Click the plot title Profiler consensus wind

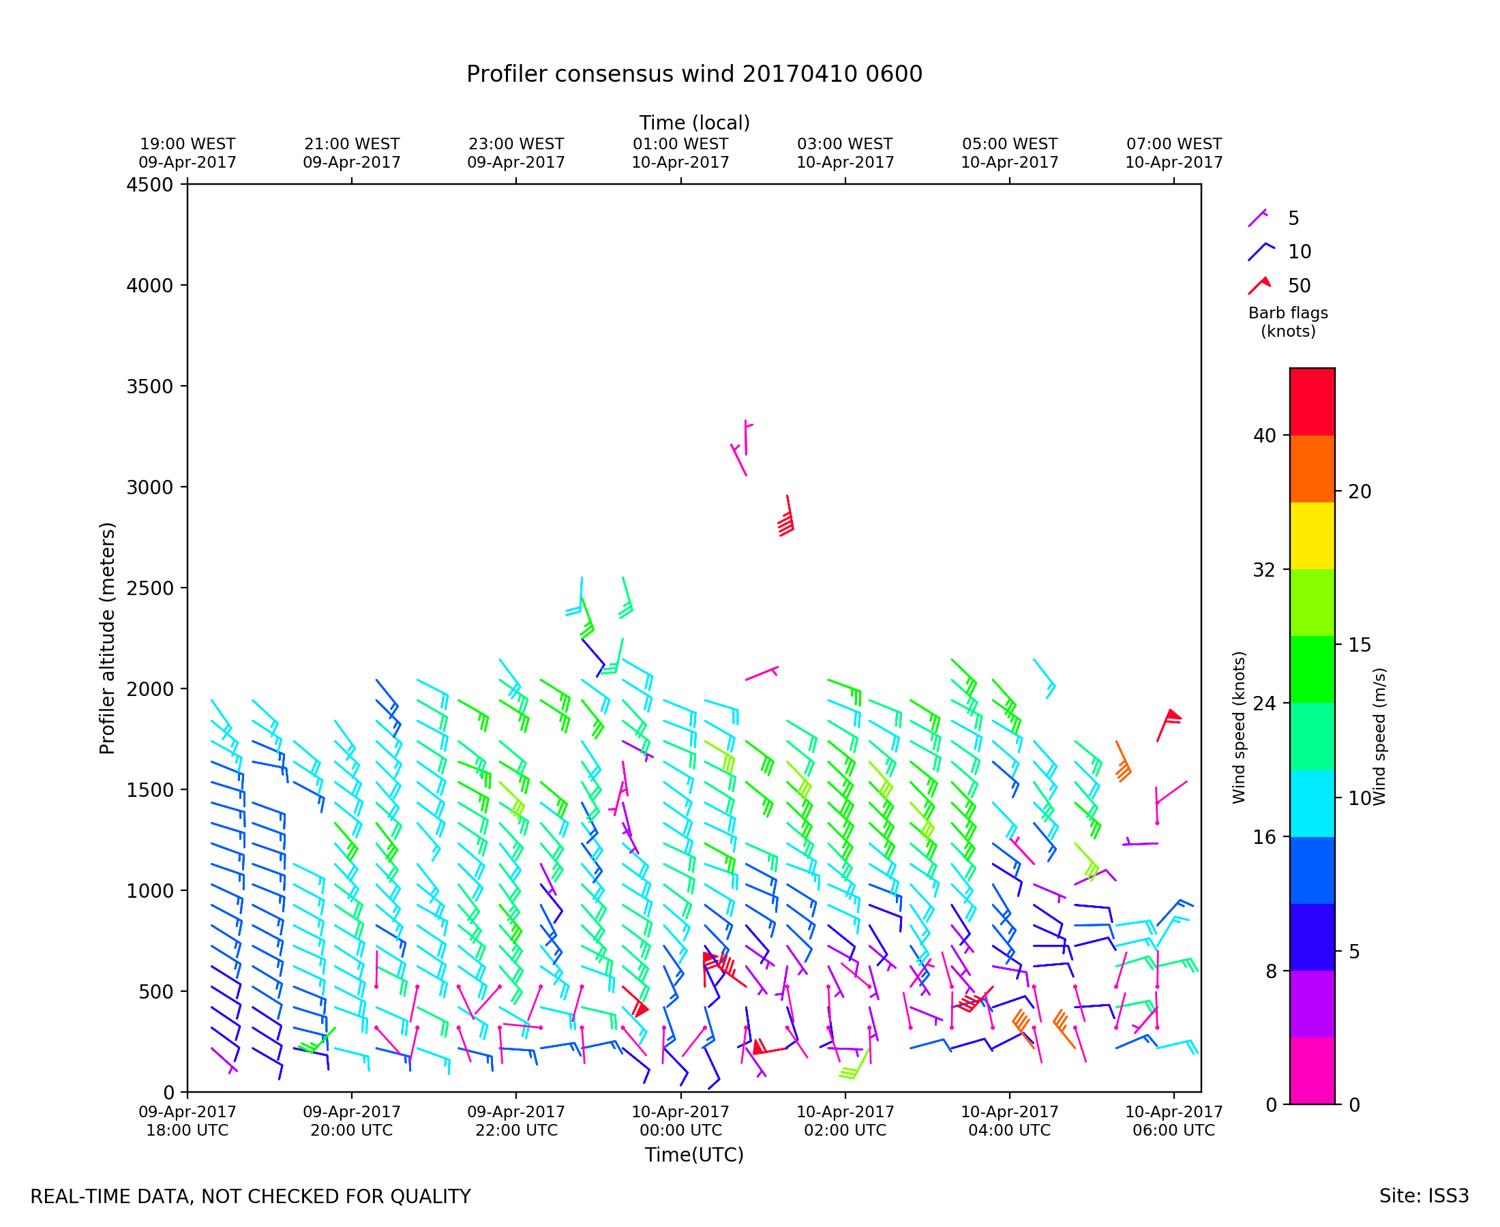click(x=694, y=74)
